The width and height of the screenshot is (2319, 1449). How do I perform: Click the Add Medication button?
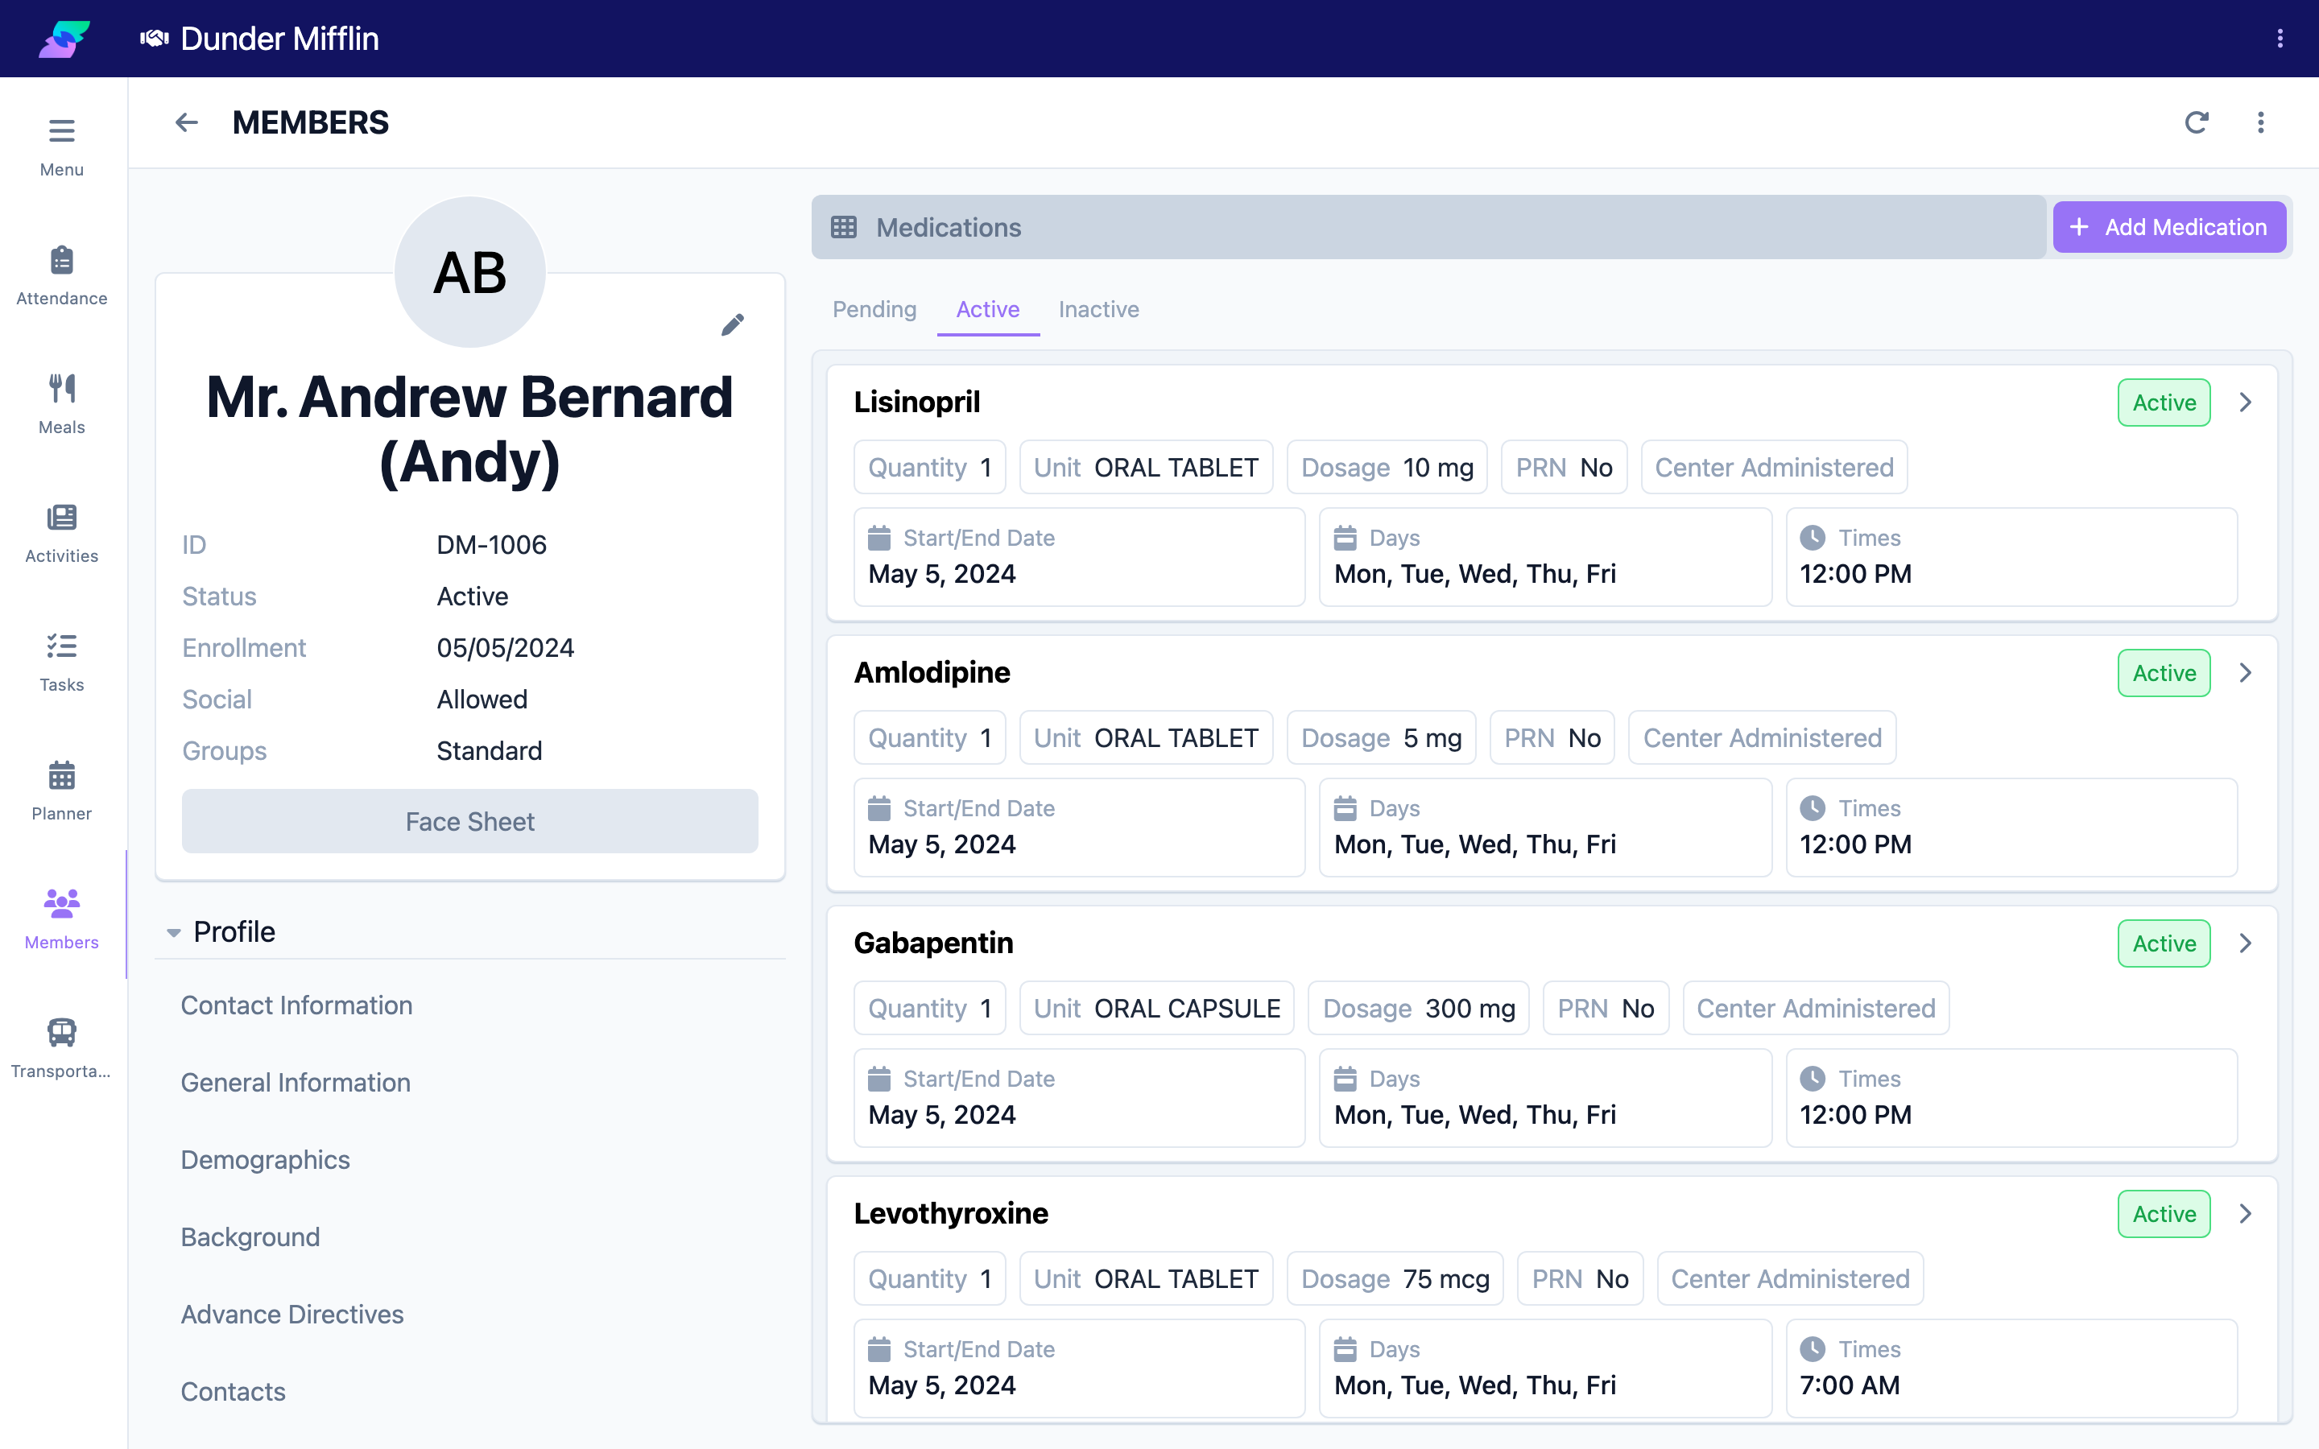[x=2169, y=227]
